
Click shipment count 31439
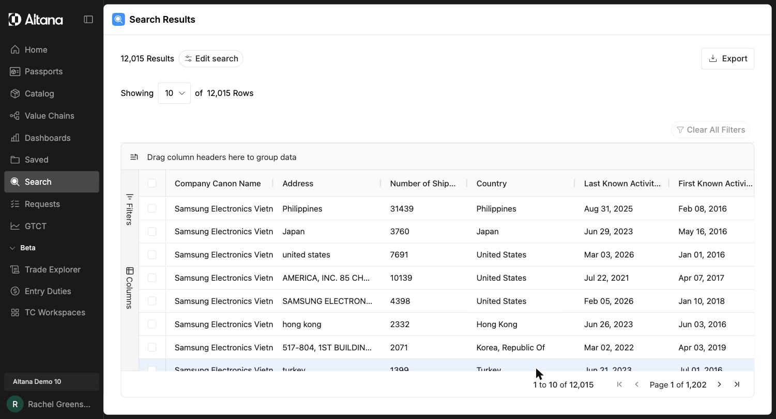402,208
